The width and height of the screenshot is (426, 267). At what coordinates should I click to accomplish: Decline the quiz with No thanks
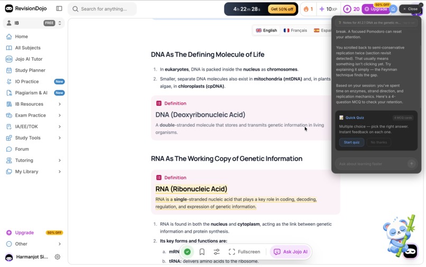[x=379, y=142]
